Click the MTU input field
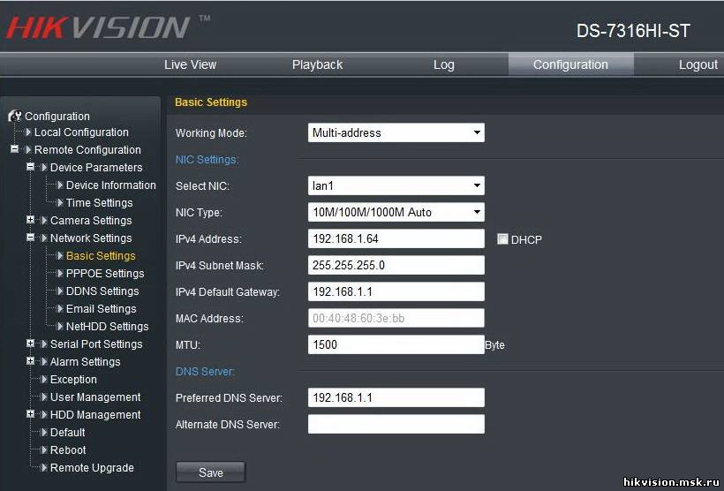This screenshot has width=724, height=491. point(396,344)
